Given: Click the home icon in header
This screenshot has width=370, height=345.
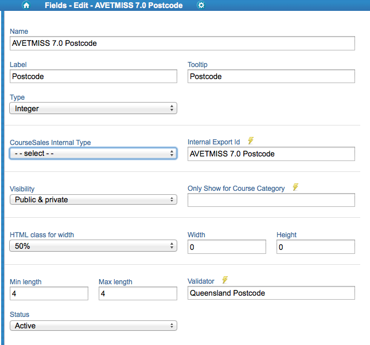Looking at the screenshot, I should [x=26, y=5].
